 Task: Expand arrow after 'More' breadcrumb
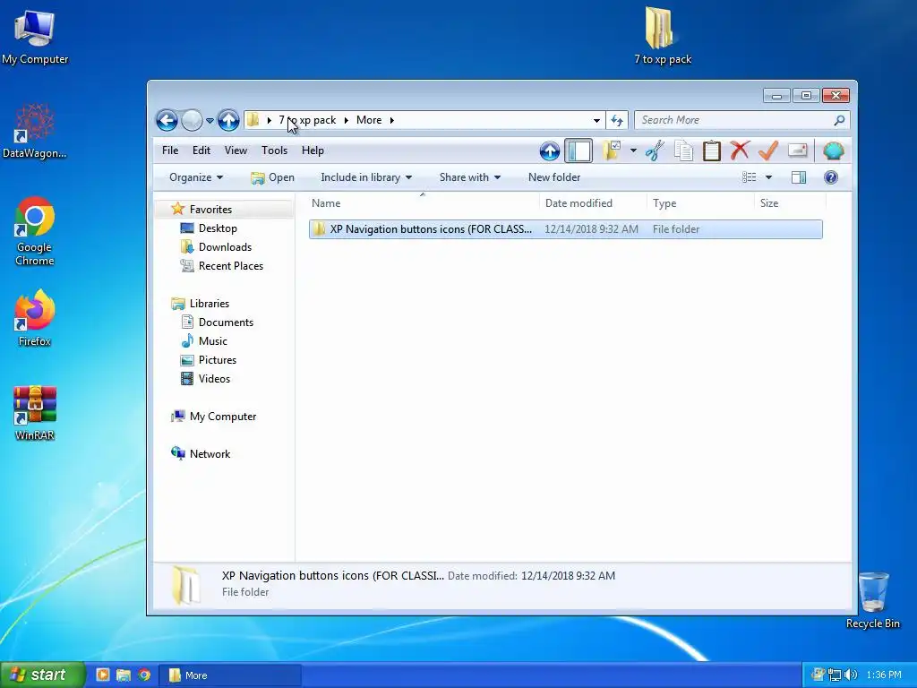tap(392, 120)
